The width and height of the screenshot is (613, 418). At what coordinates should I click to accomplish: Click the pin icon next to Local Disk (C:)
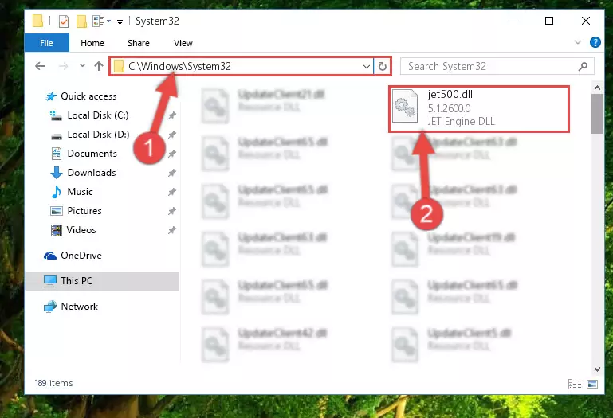coord(171,115)
